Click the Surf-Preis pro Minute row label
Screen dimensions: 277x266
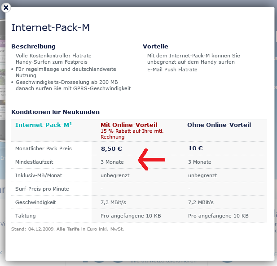tap(42, 189)
